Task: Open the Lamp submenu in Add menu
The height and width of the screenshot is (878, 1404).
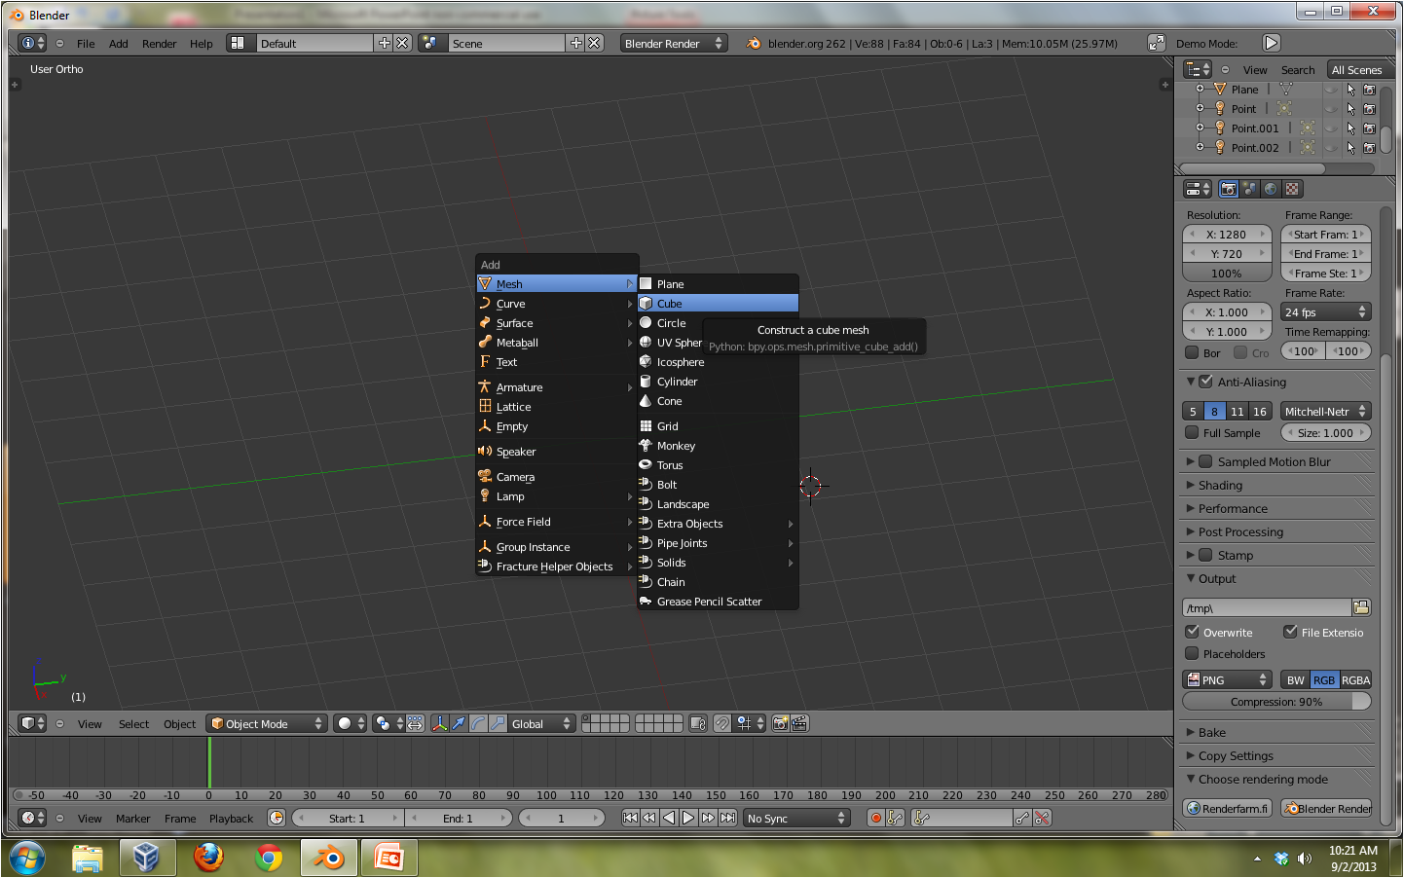Action: tap(556, 496)
